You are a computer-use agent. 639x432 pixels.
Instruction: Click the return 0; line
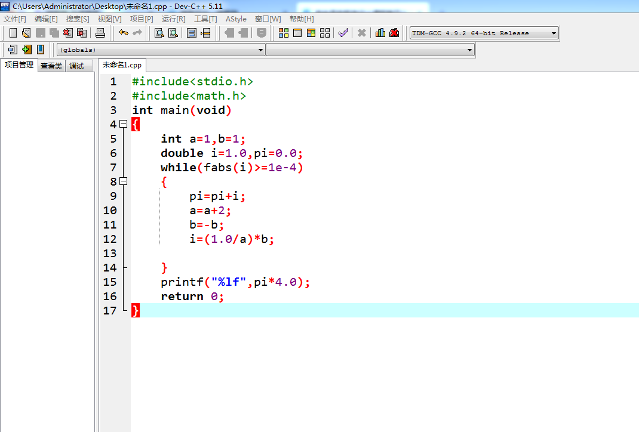[192, 297]
